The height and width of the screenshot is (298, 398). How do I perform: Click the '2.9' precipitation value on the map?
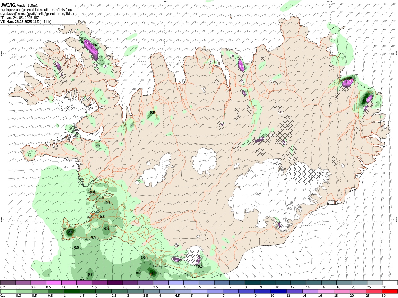(70, 232)
